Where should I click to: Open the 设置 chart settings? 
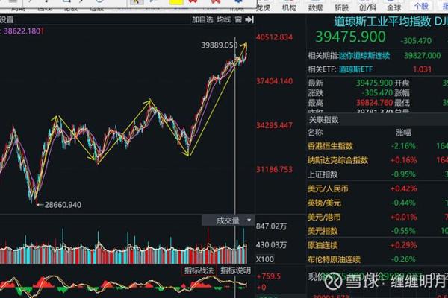[7, 20]
